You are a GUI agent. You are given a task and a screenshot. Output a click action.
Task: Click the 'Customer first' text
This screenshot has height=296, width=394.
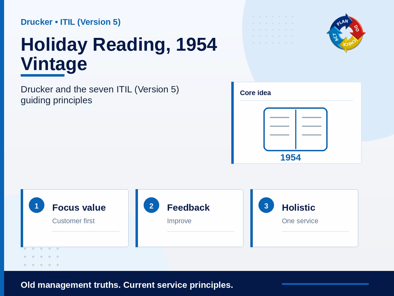pos(73,221)
